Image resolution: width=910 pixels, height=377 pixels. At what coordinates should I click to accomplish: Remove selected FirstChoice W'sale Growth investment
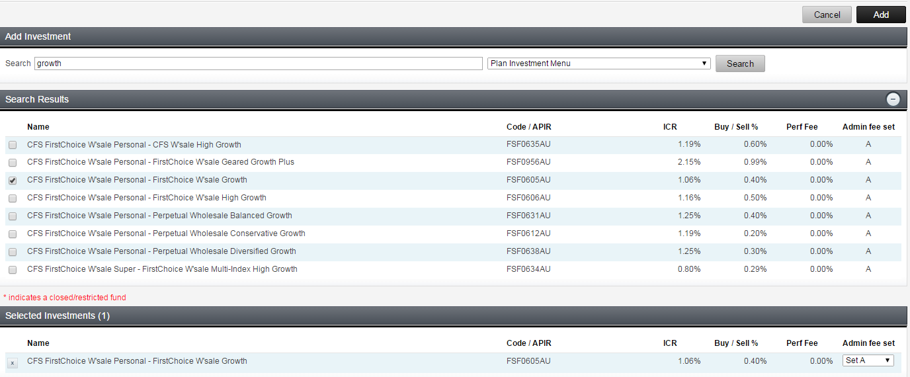click(x=12, y=362)
